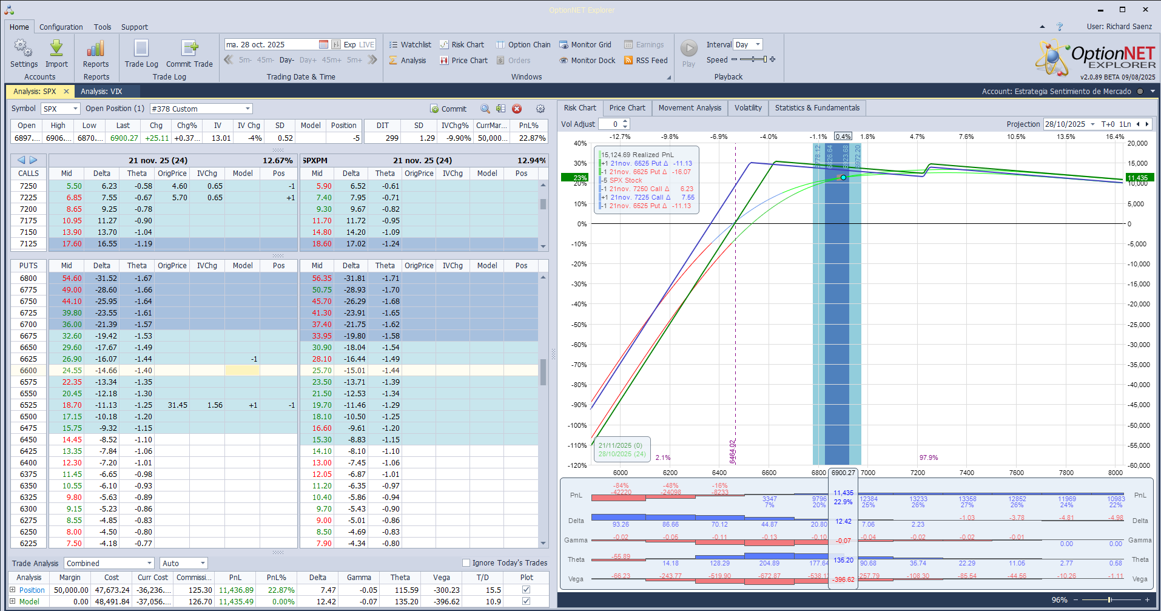Click the position layout icon next to magnifier
1161x611 pixels.
click(x=500, y=109)
